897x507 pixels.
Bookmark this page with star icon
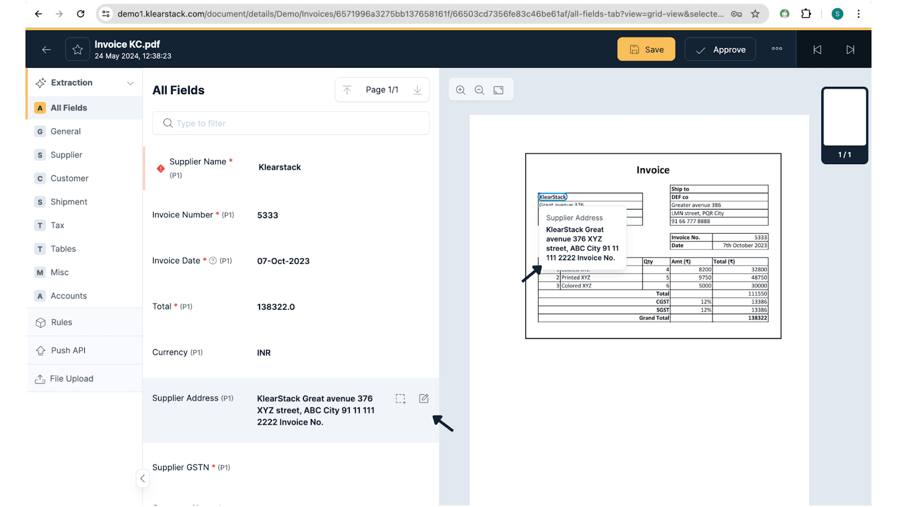755,14
